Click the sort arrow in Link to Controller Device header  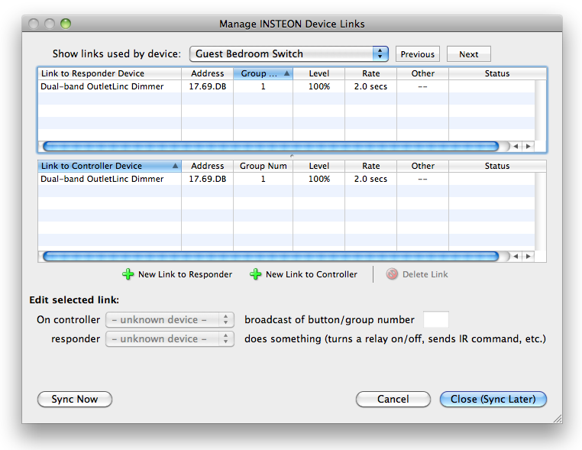click(175, 166)
